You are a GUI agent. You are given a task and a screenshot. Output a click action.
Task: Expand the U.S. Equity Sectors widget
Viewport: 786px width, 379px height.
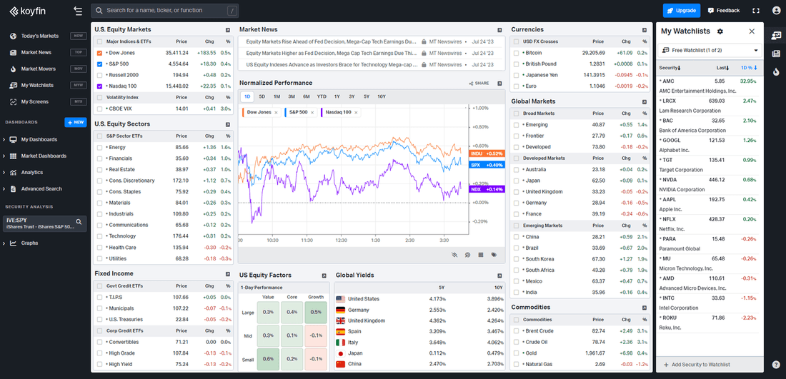click(227, 124)
